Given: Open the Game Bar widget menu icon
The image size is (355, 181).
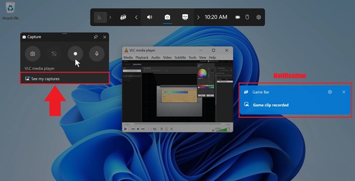Looking at the screenshot, I should pos(123,17).
